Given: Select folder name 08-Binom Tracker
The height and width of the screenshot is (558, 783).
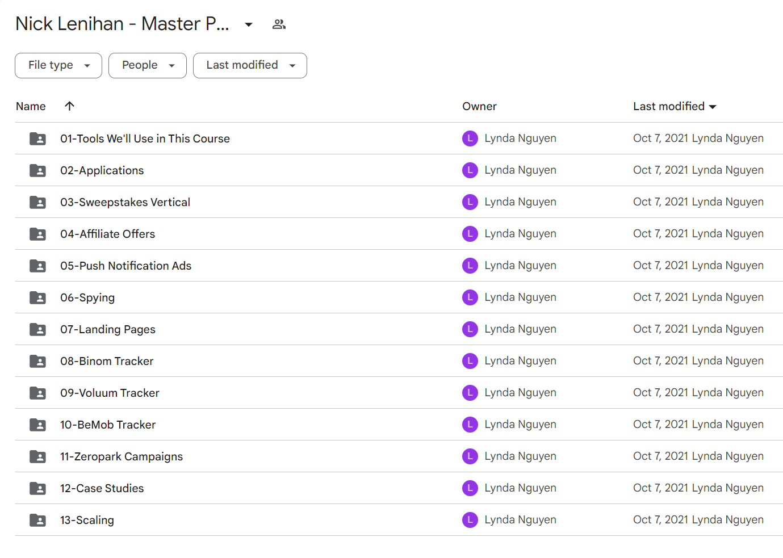Looking at the screenshot, I should (x=107, y=361).
